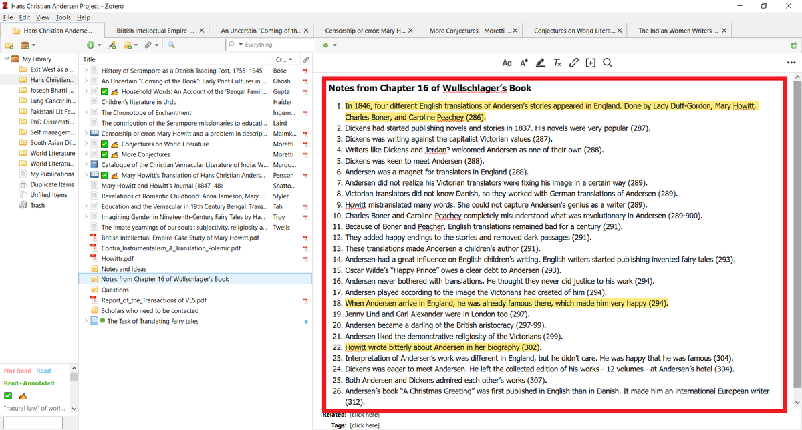Click the green Sync icon
The width and height of the screenshot is (802, 430).
793,45
